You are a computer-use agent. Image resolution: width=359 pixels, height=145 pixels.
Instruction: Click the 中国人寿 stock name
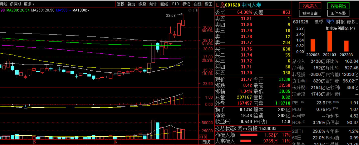251,5
